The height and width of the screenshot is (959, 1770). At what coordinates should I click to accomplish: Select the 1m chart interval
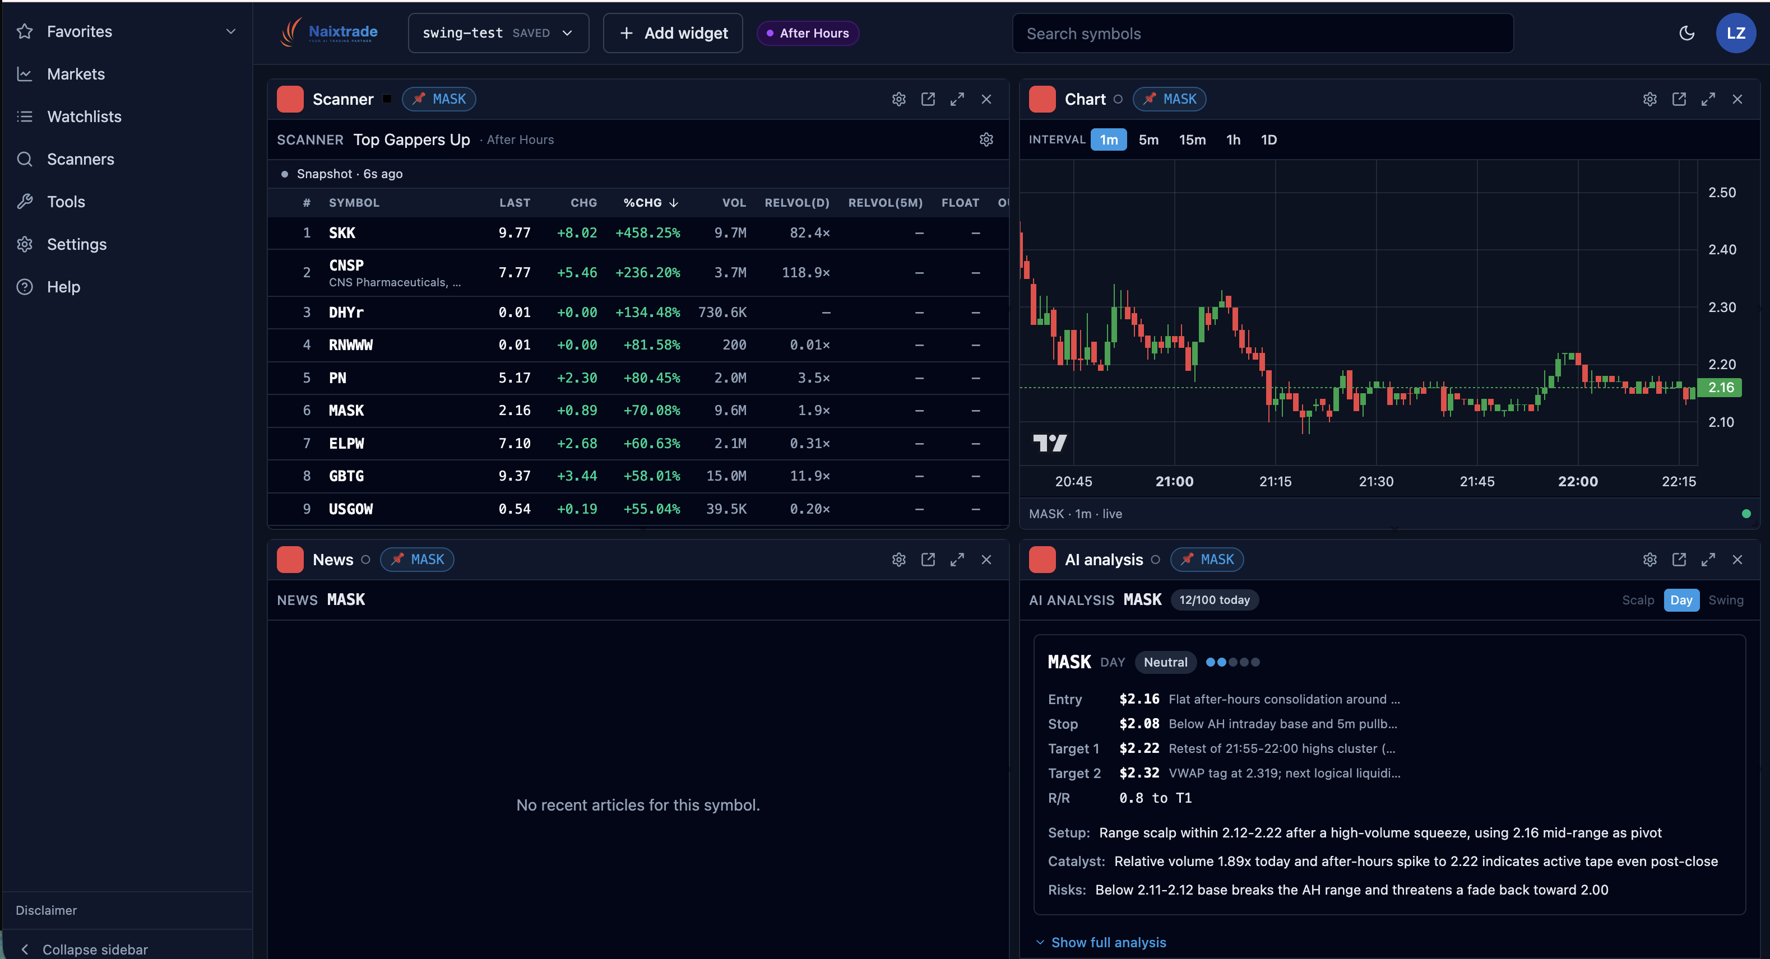1108,139
